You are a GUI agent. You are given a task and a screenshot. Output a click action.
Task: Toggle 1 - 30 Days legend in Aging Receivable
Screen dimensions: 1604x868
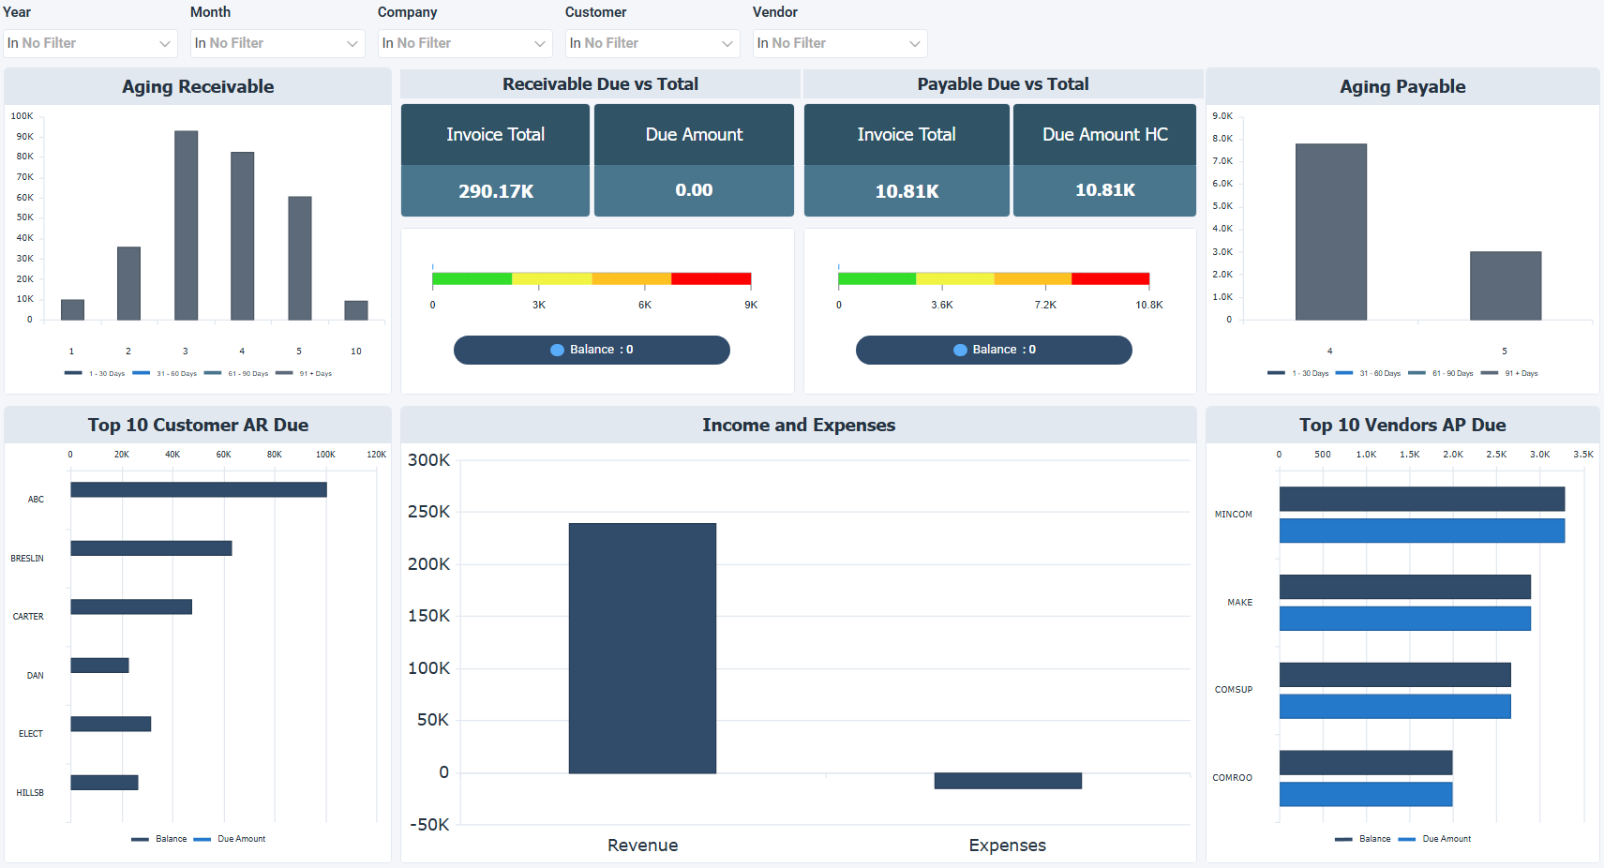pos(95,373)
